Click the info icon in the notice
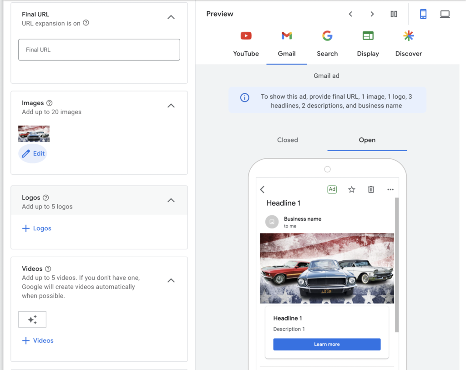Screen dimensions: 466x370 pos(244,97)
